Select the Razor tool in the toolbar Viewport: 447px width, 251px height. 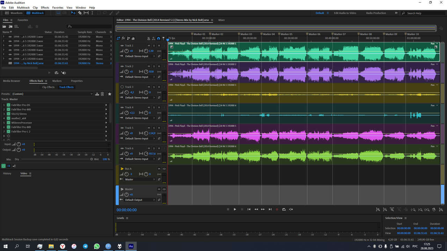(80, 13)
